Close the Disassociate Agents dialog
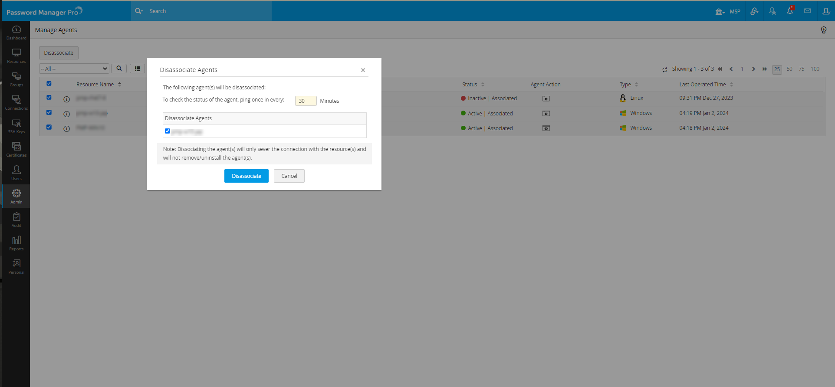 point(363,70)
